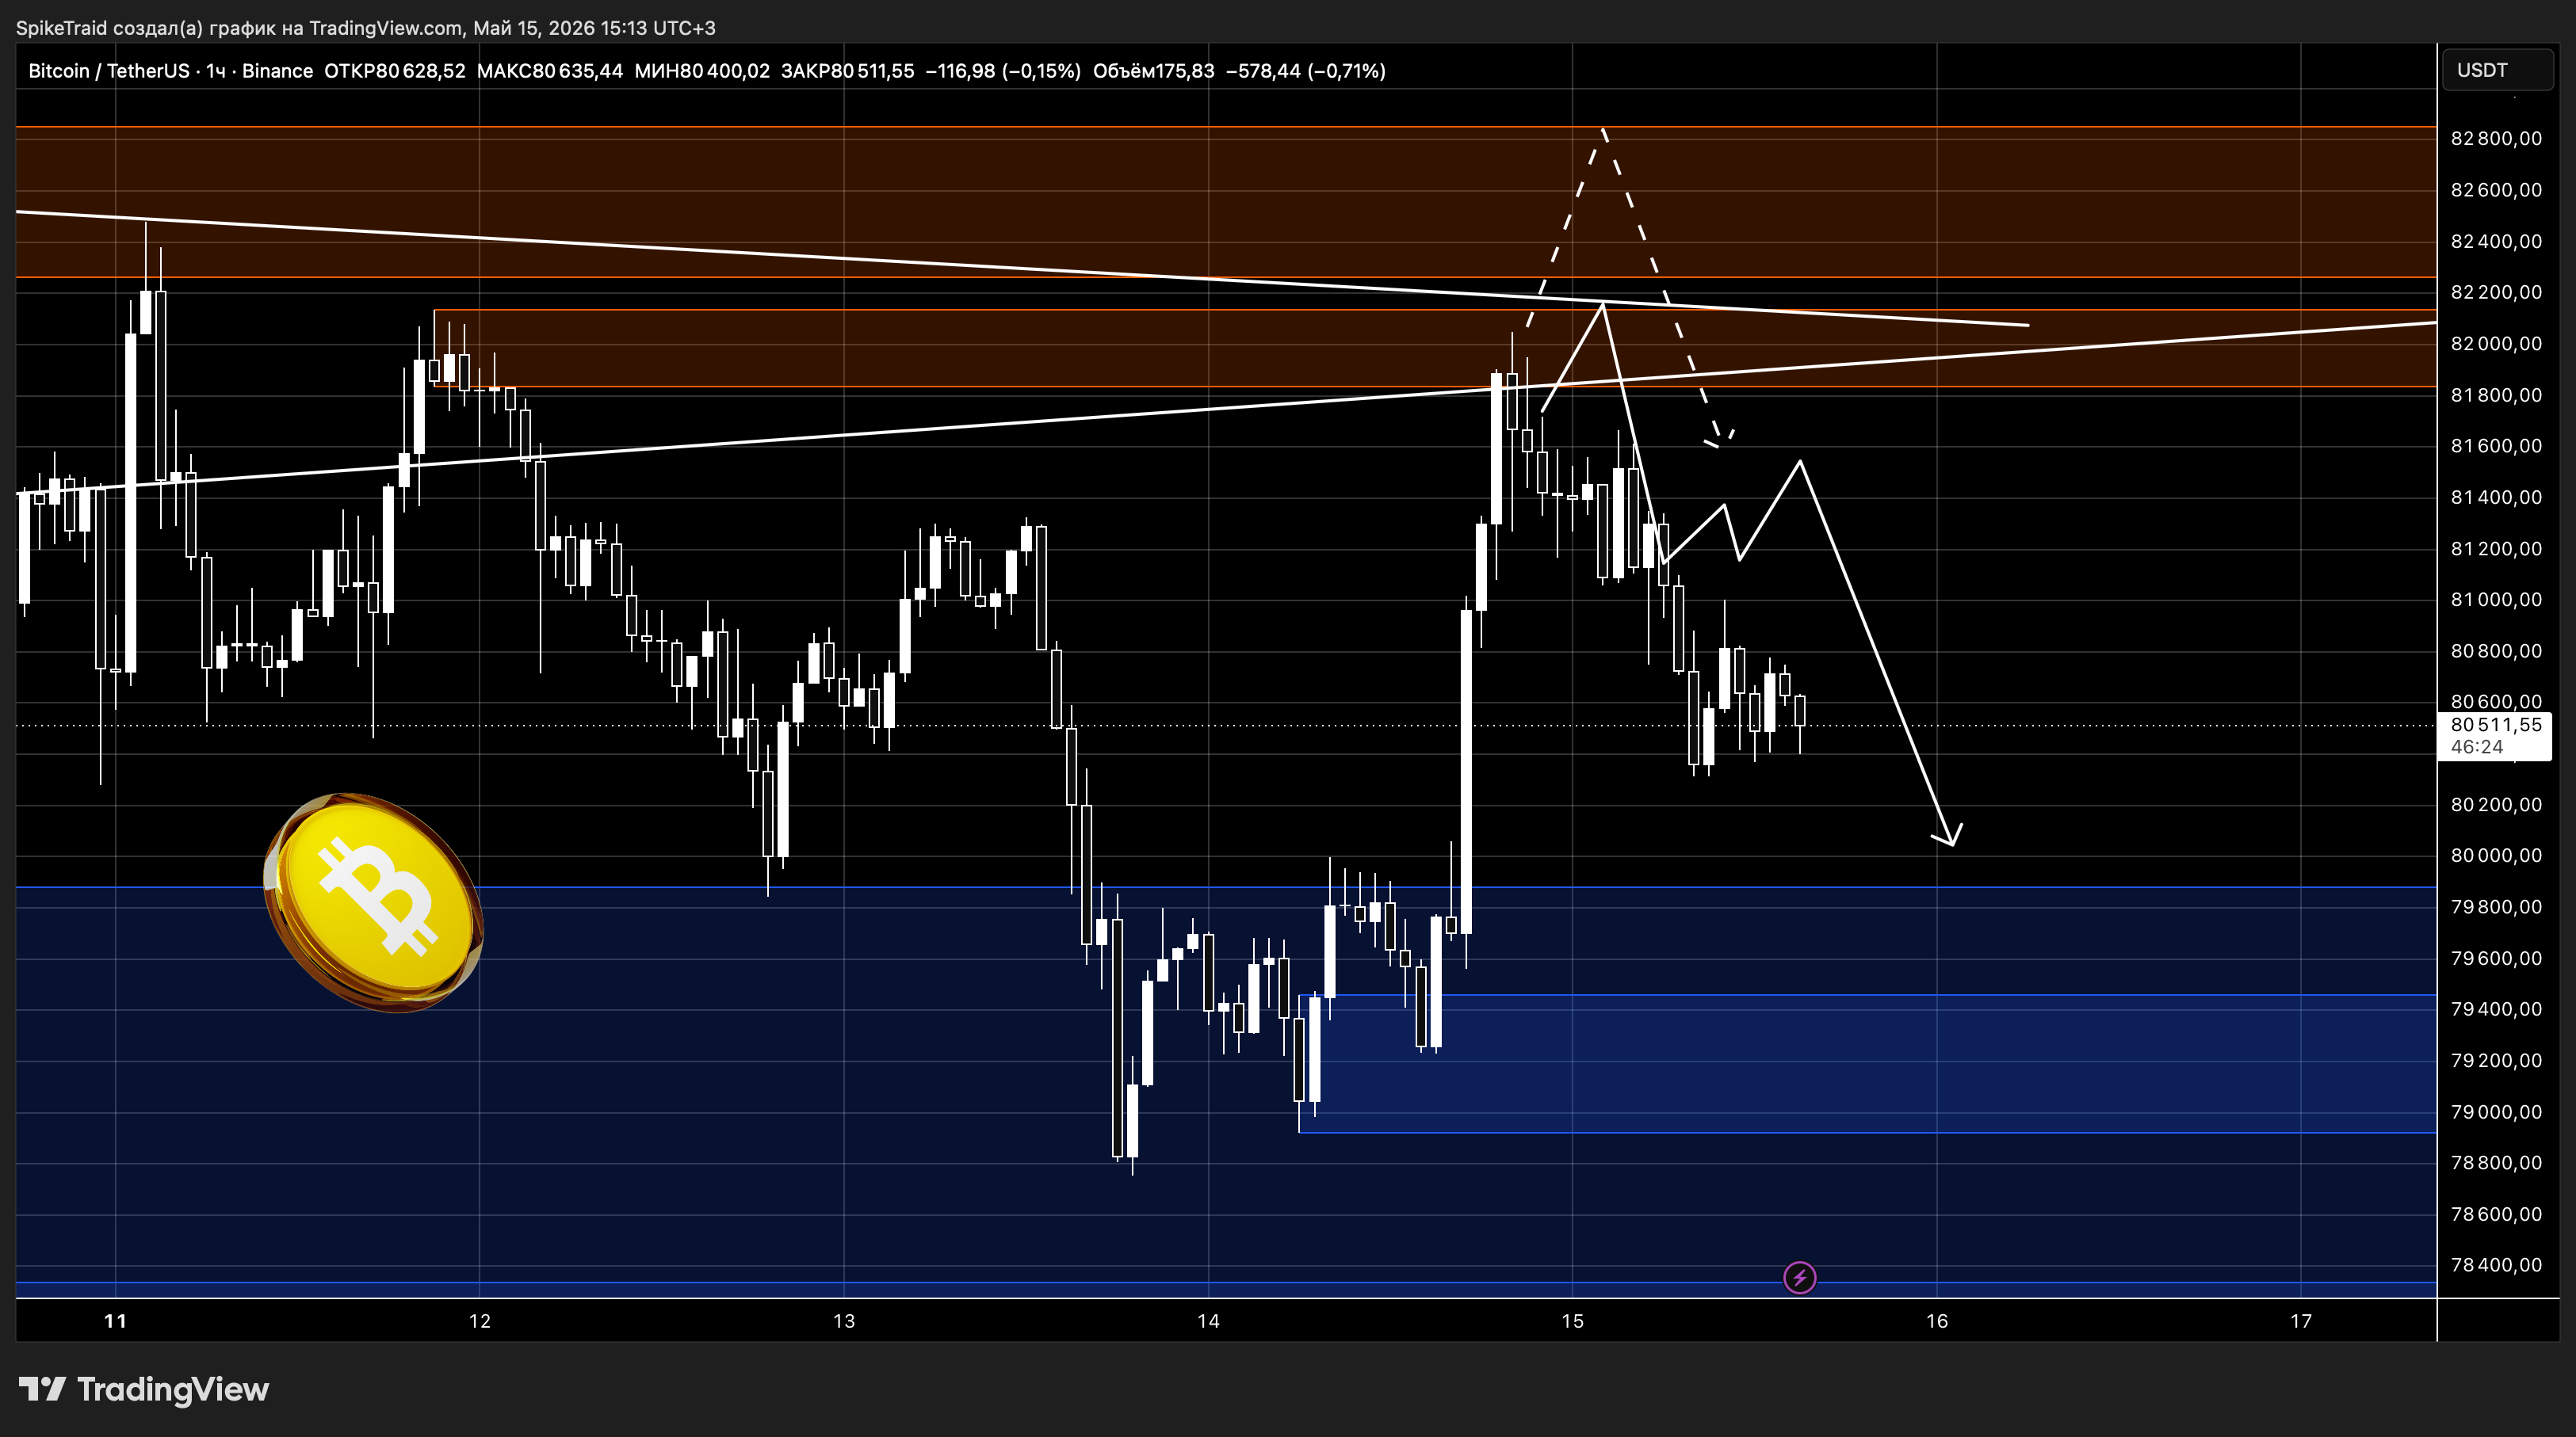Click the 79 600,00 price axis label

(2496, 959)
